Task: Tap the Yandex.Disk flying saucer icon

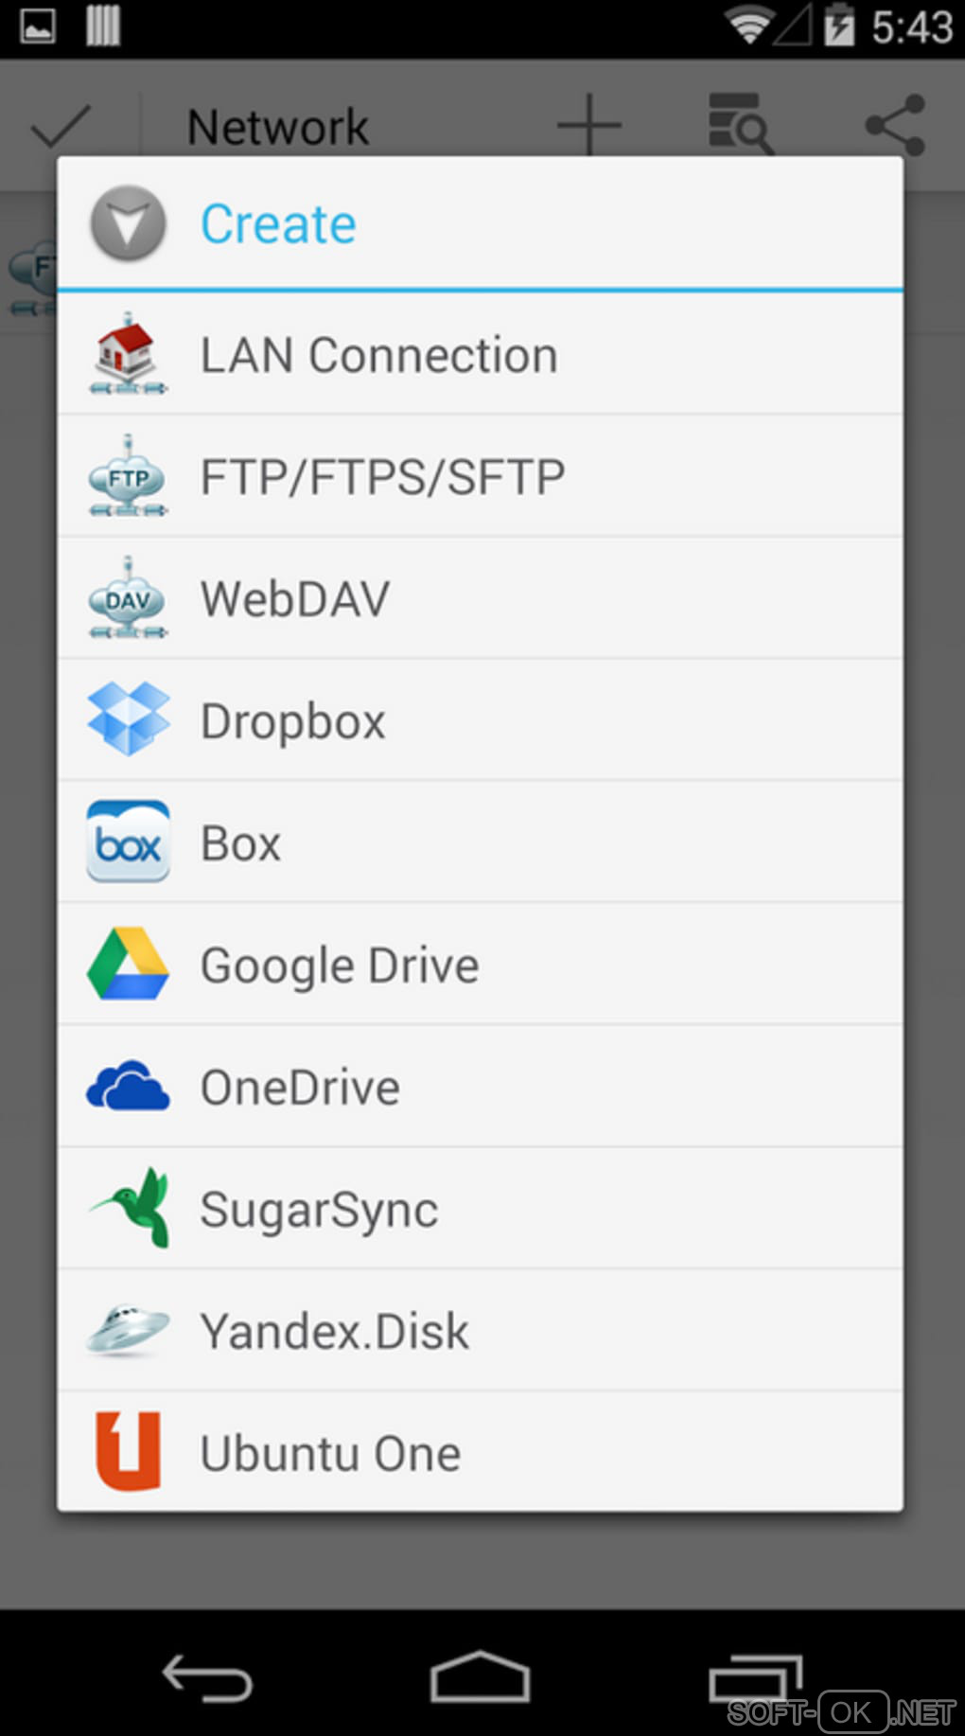Action: click(x=129, y=1330)
